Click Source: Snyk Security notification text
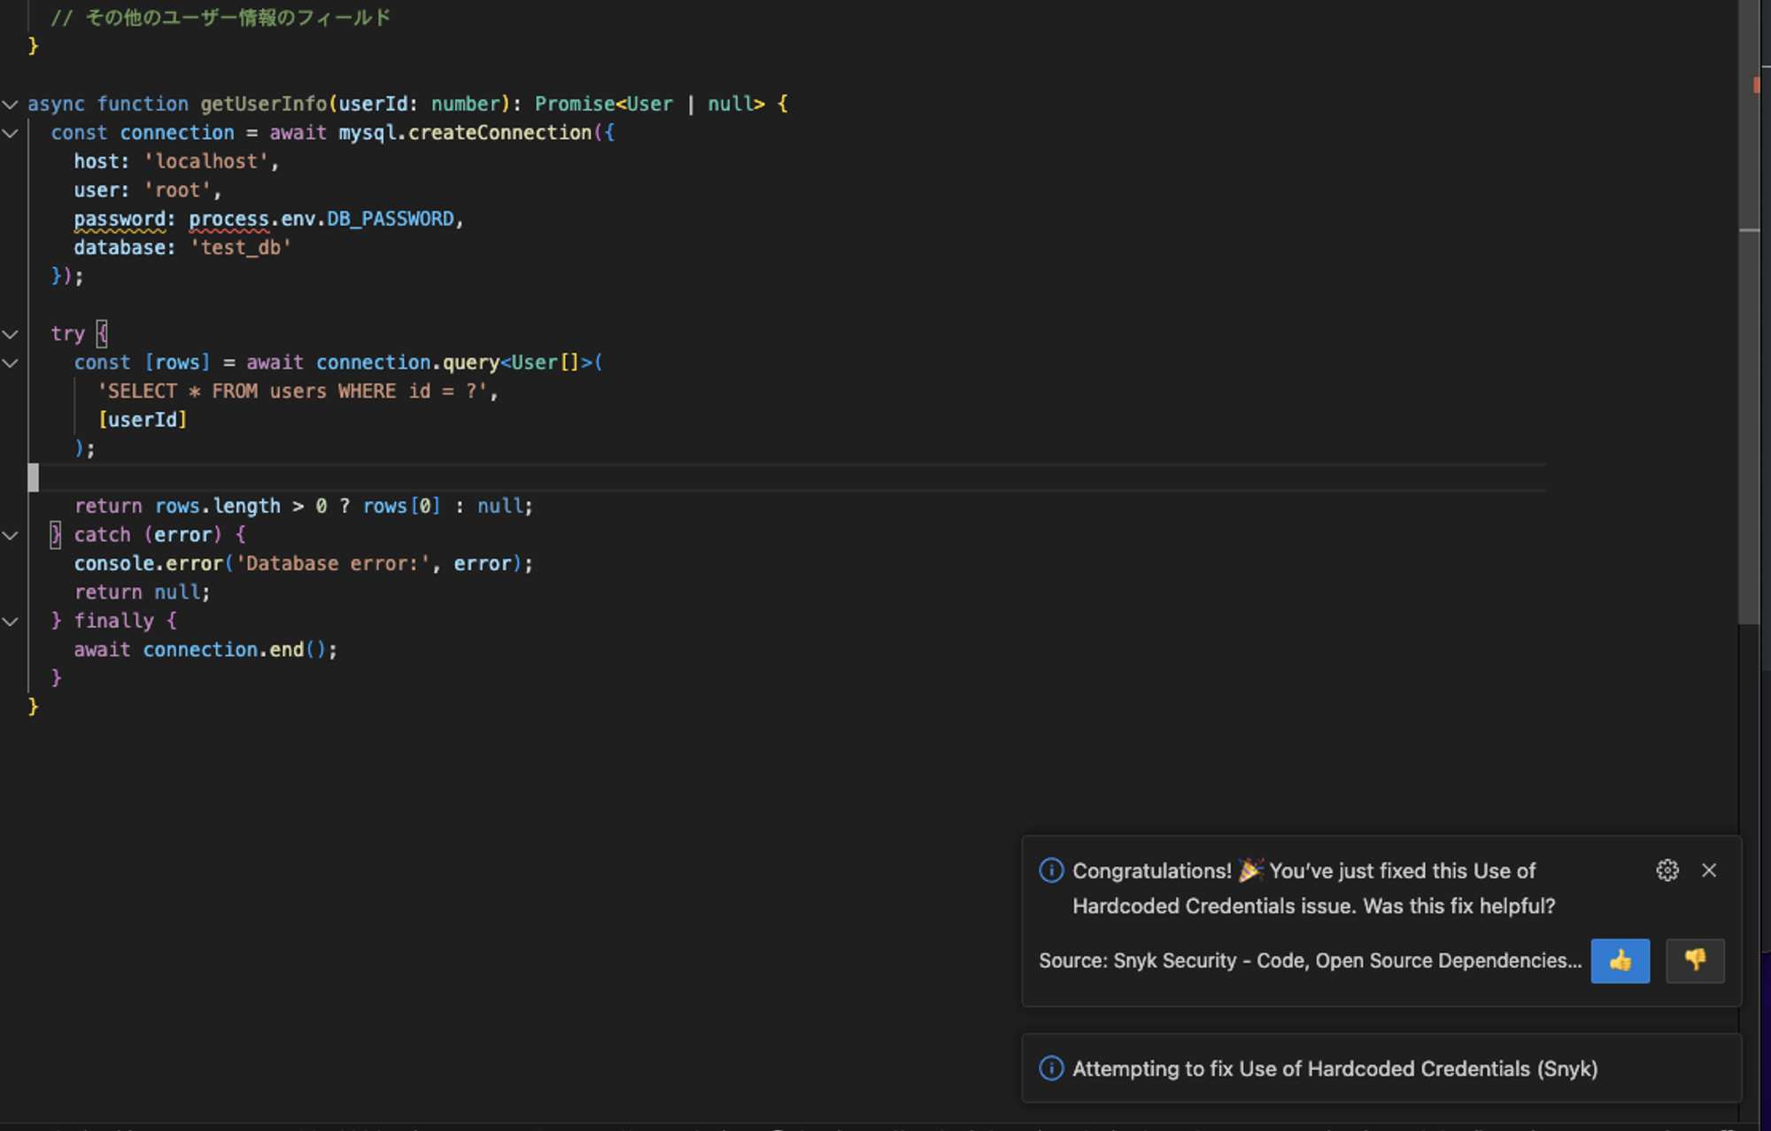 coord(1310,961)
